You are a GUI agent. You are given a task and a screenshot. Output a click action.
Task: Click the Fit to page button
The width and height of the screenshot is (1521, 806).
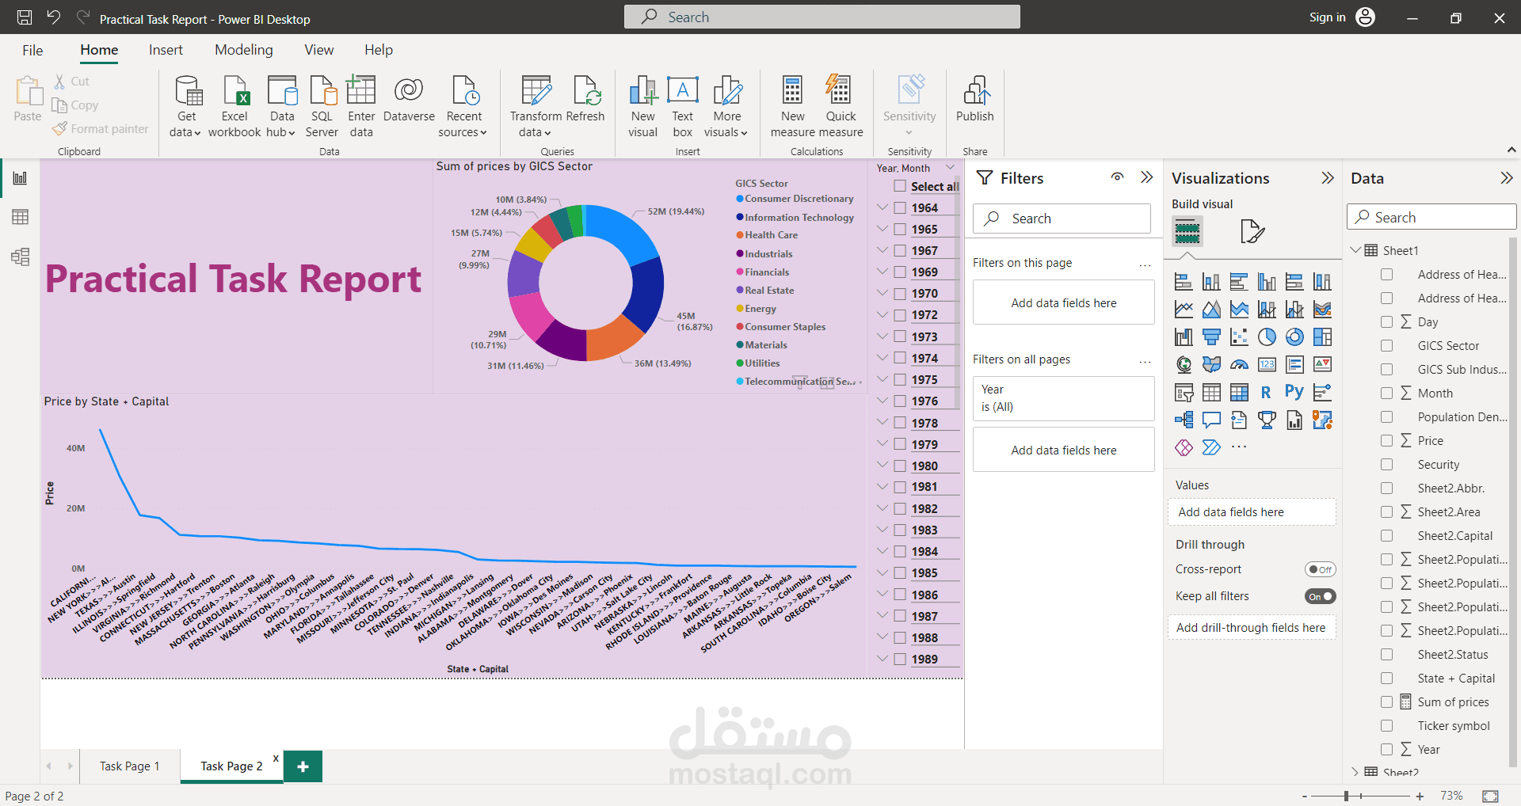click(x=1490, y=796)
